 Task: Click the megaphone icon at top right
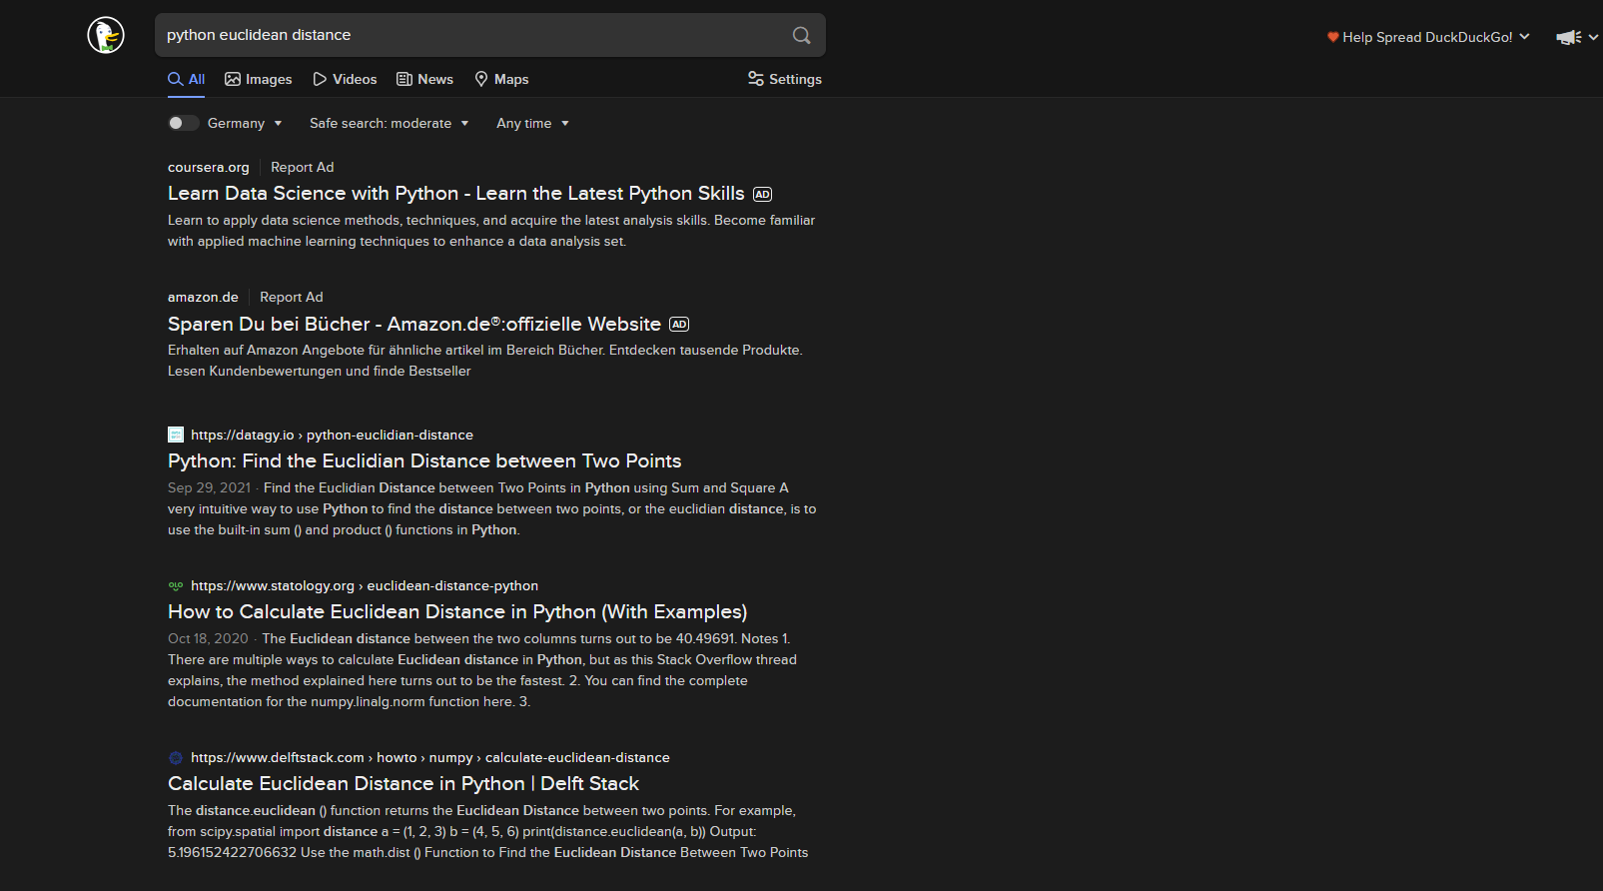click(x=1568, y=37)
